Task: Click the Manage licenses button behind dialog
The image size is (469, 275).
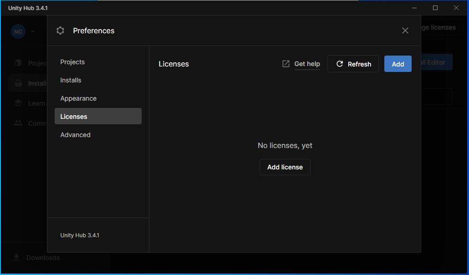Action: (x=442, y=27)
